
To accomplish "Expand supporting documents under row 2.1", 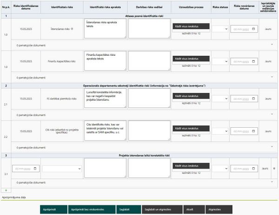I will point(272,114).
